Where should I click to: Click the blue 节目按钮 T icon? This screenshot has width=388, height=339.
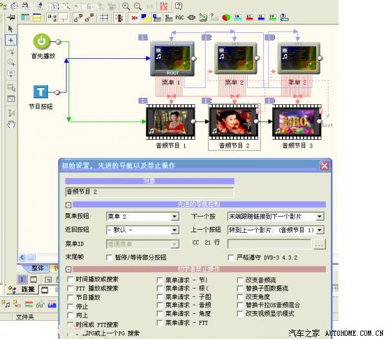click(41, 92)
